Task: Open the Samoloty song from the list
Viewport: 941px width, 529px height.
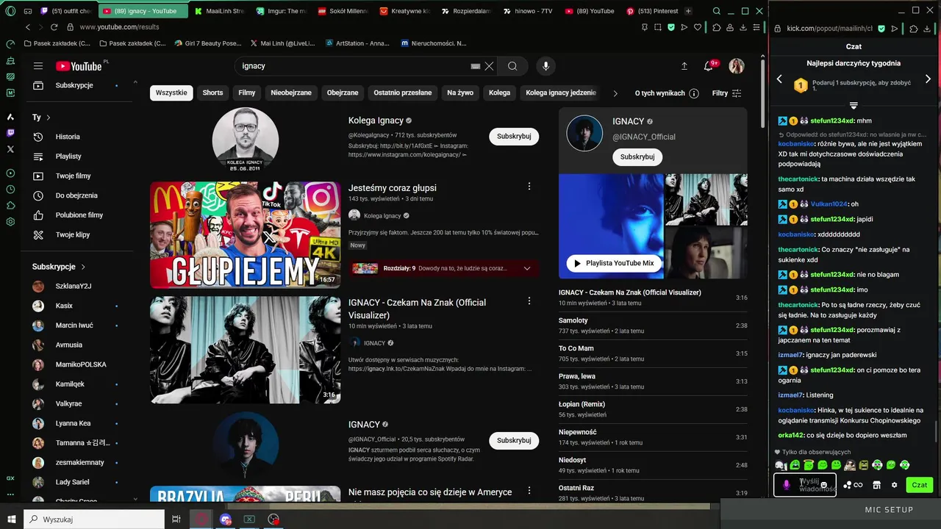Action: click(653, 325)
